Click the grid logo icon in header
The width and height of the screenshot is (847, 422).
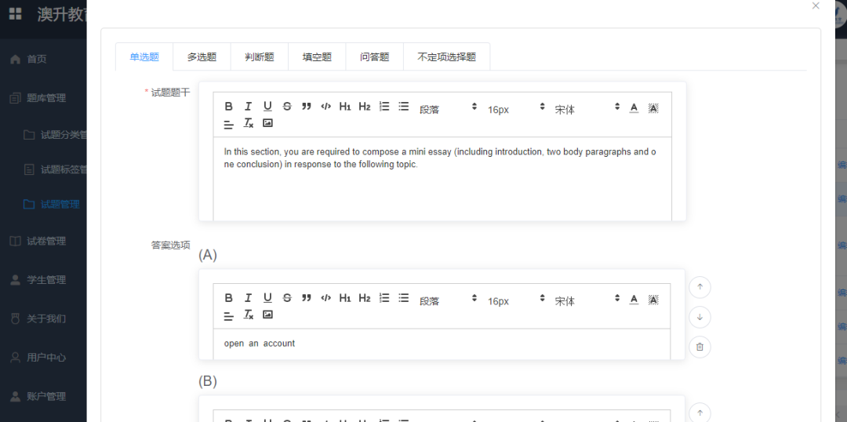16,14
